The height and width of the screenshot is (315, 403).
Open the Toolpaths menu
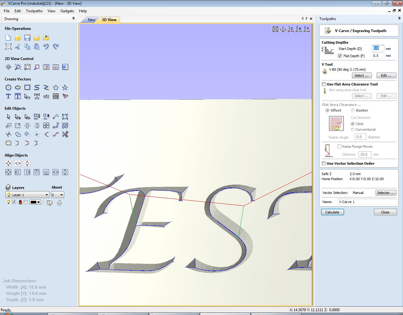coord(34,11)
